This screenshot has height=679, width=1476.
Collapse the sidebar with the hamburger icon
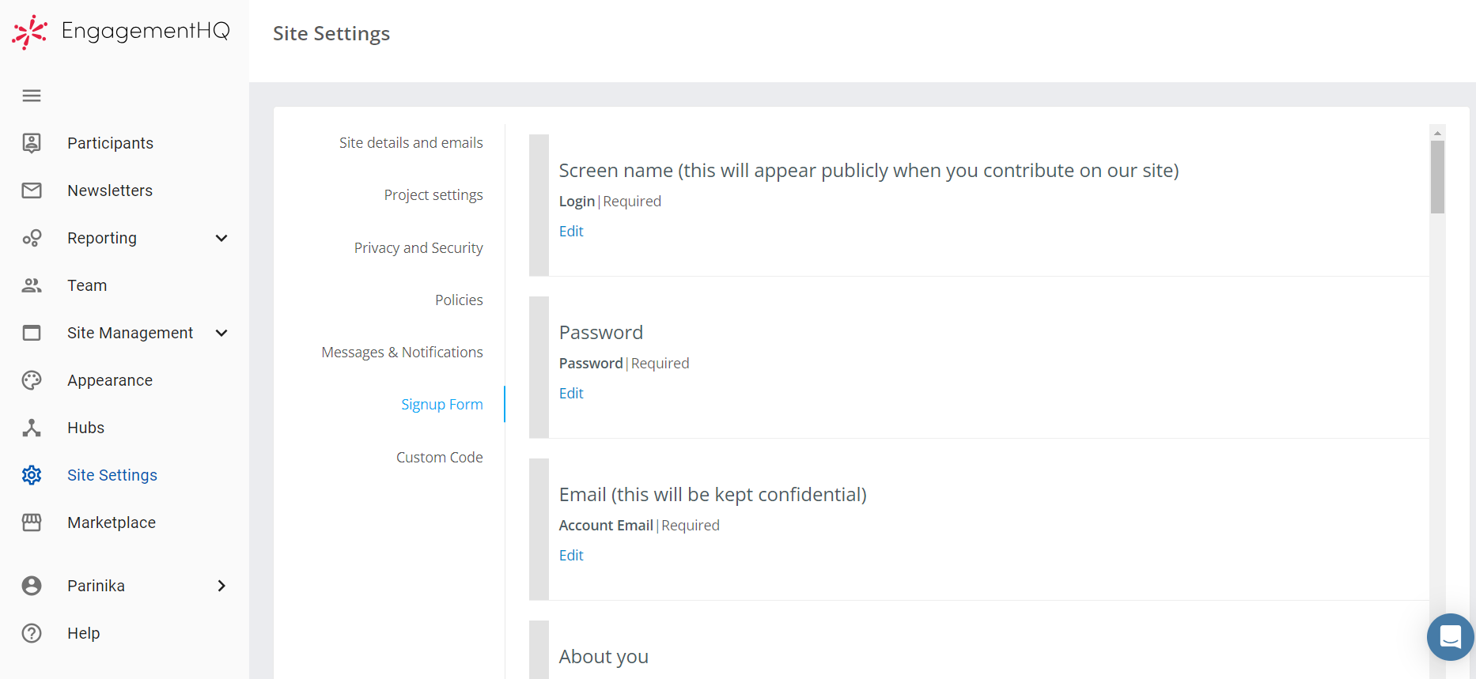[x=32, y=96]
